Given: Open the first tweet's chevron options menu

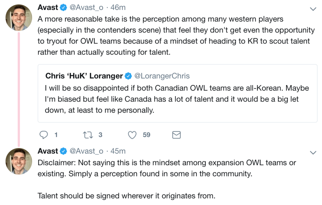Looking at the screenshot, I should click(x=313, y=9).
